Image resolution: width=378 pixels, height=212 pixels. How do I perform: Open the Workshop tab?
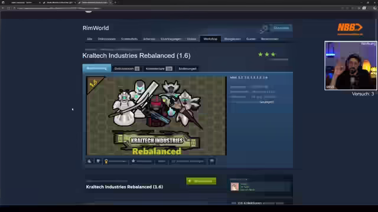(x=210, y=39)
